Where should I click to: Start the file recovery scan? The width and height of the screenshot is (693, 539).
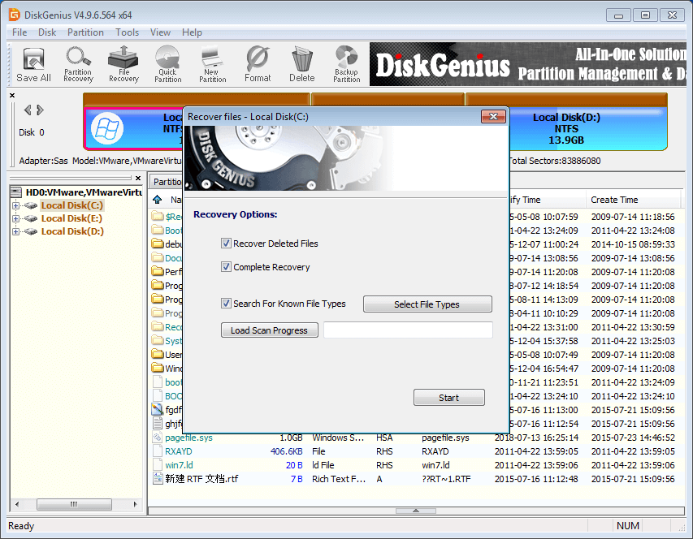(x=449, y=398)
